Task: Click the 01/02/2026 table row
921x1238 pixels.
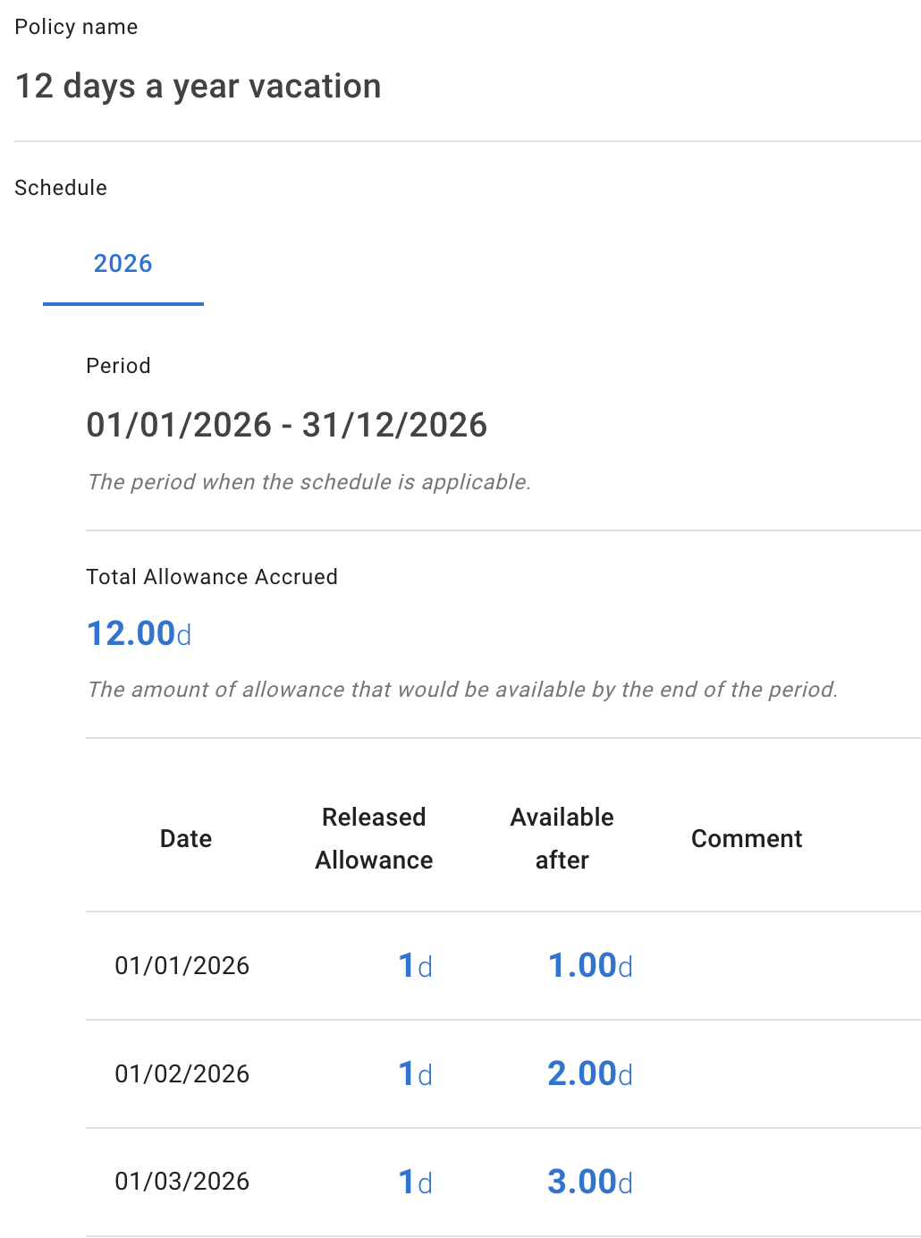Action: 182,1073
